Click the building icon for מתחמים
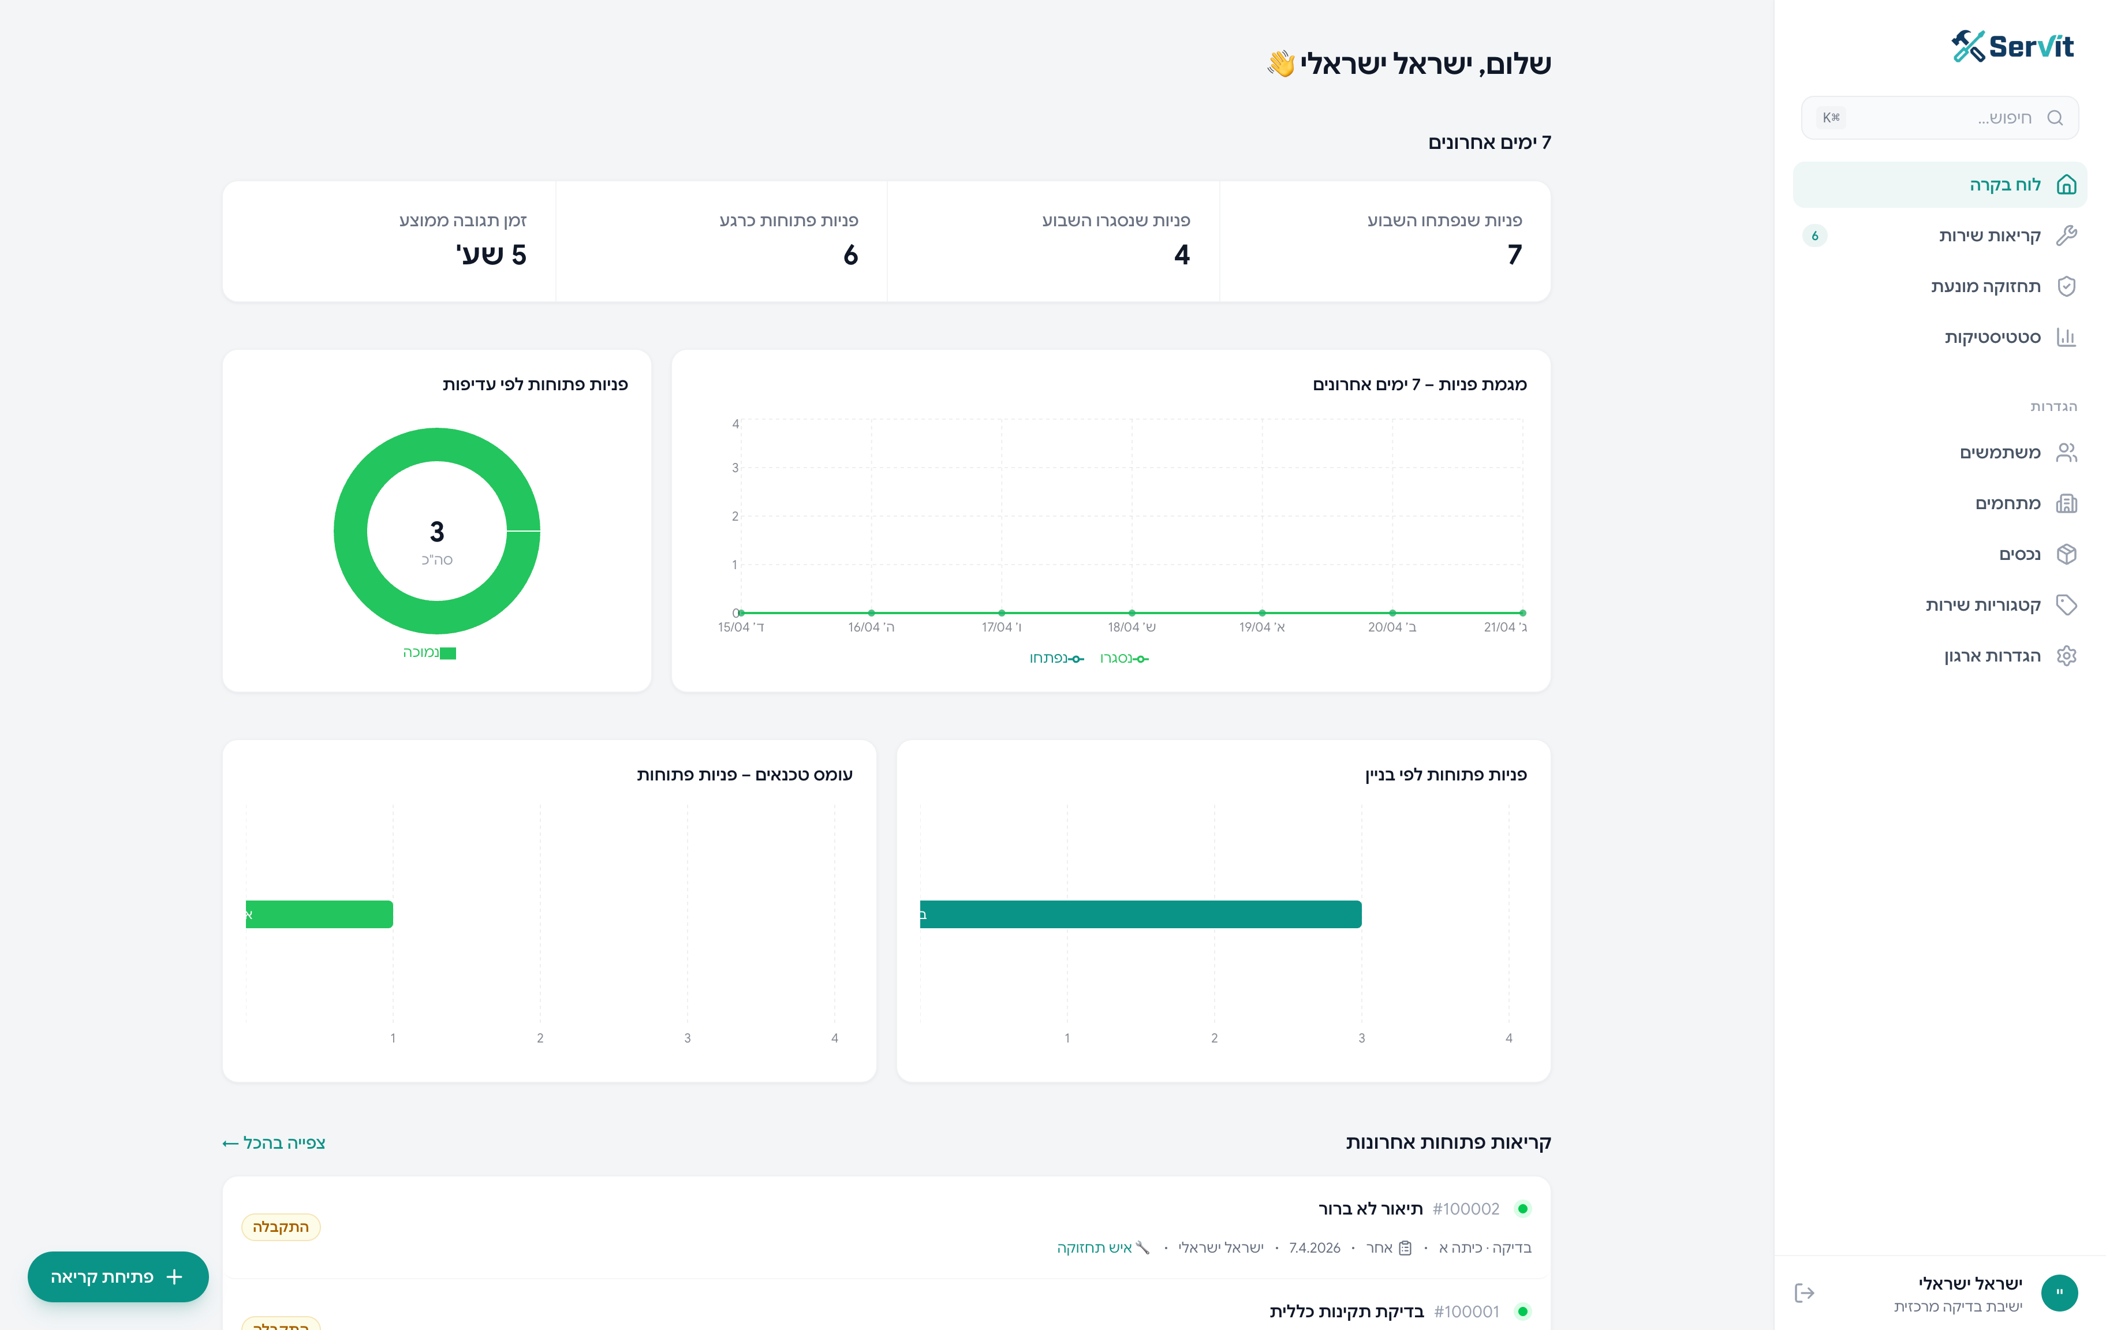The width and height of the screenshot is (2106, 1330). pyautogui.click(x=2066, y=503)
